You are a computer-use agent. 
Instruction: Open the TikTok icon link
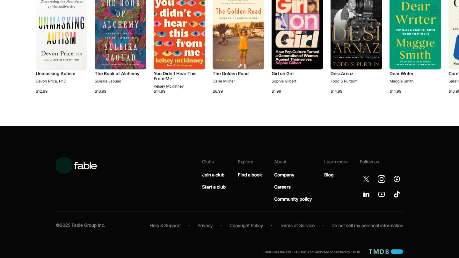coord(397,194)
